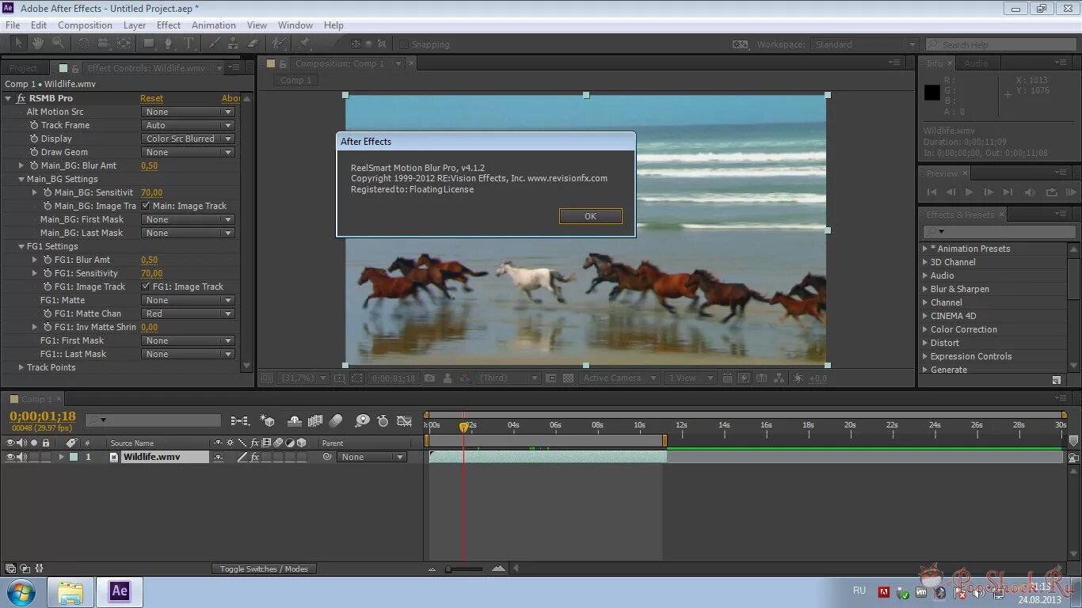Open the Effect menu
Screen dimensions: 1082x608
coord(168,25)
